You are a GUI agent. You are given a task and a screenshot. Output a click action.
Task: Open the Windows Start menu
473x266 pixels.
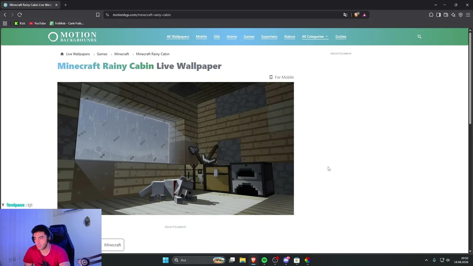pos(166,260)
